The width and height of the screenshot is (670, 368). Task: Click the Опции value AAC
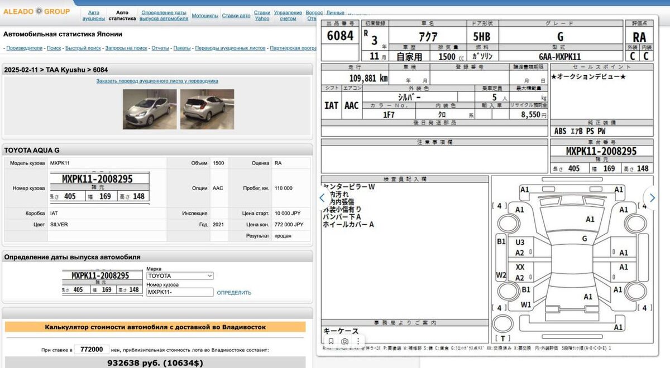point(218,188)
